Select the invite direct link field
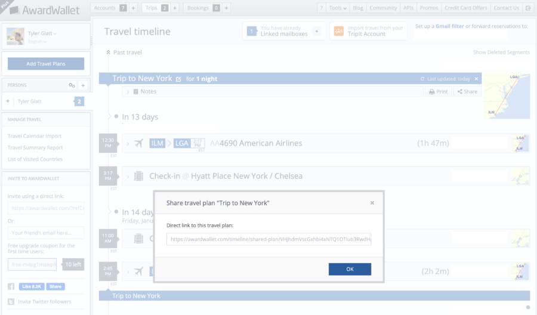Viewport: 537px width, 315px height. click(46, 208)
